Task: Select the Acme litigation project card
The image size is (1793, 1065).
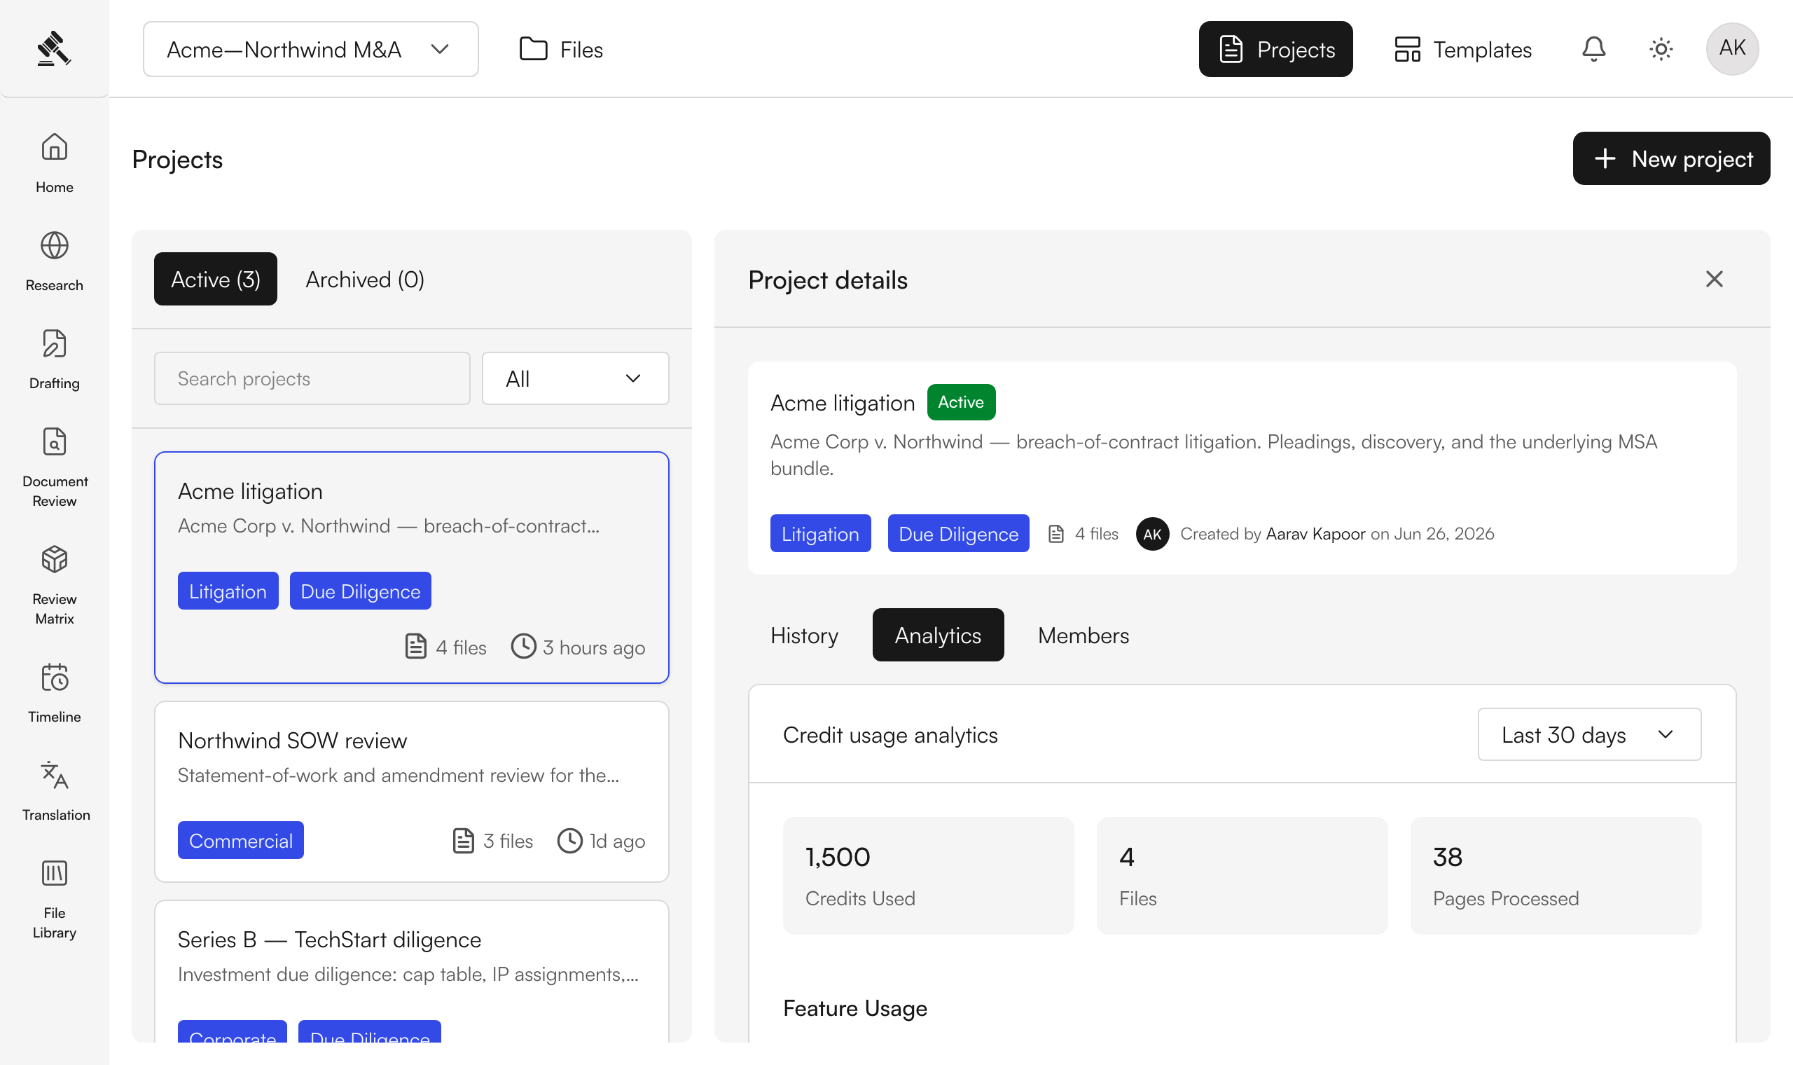Action: point(412,567)
